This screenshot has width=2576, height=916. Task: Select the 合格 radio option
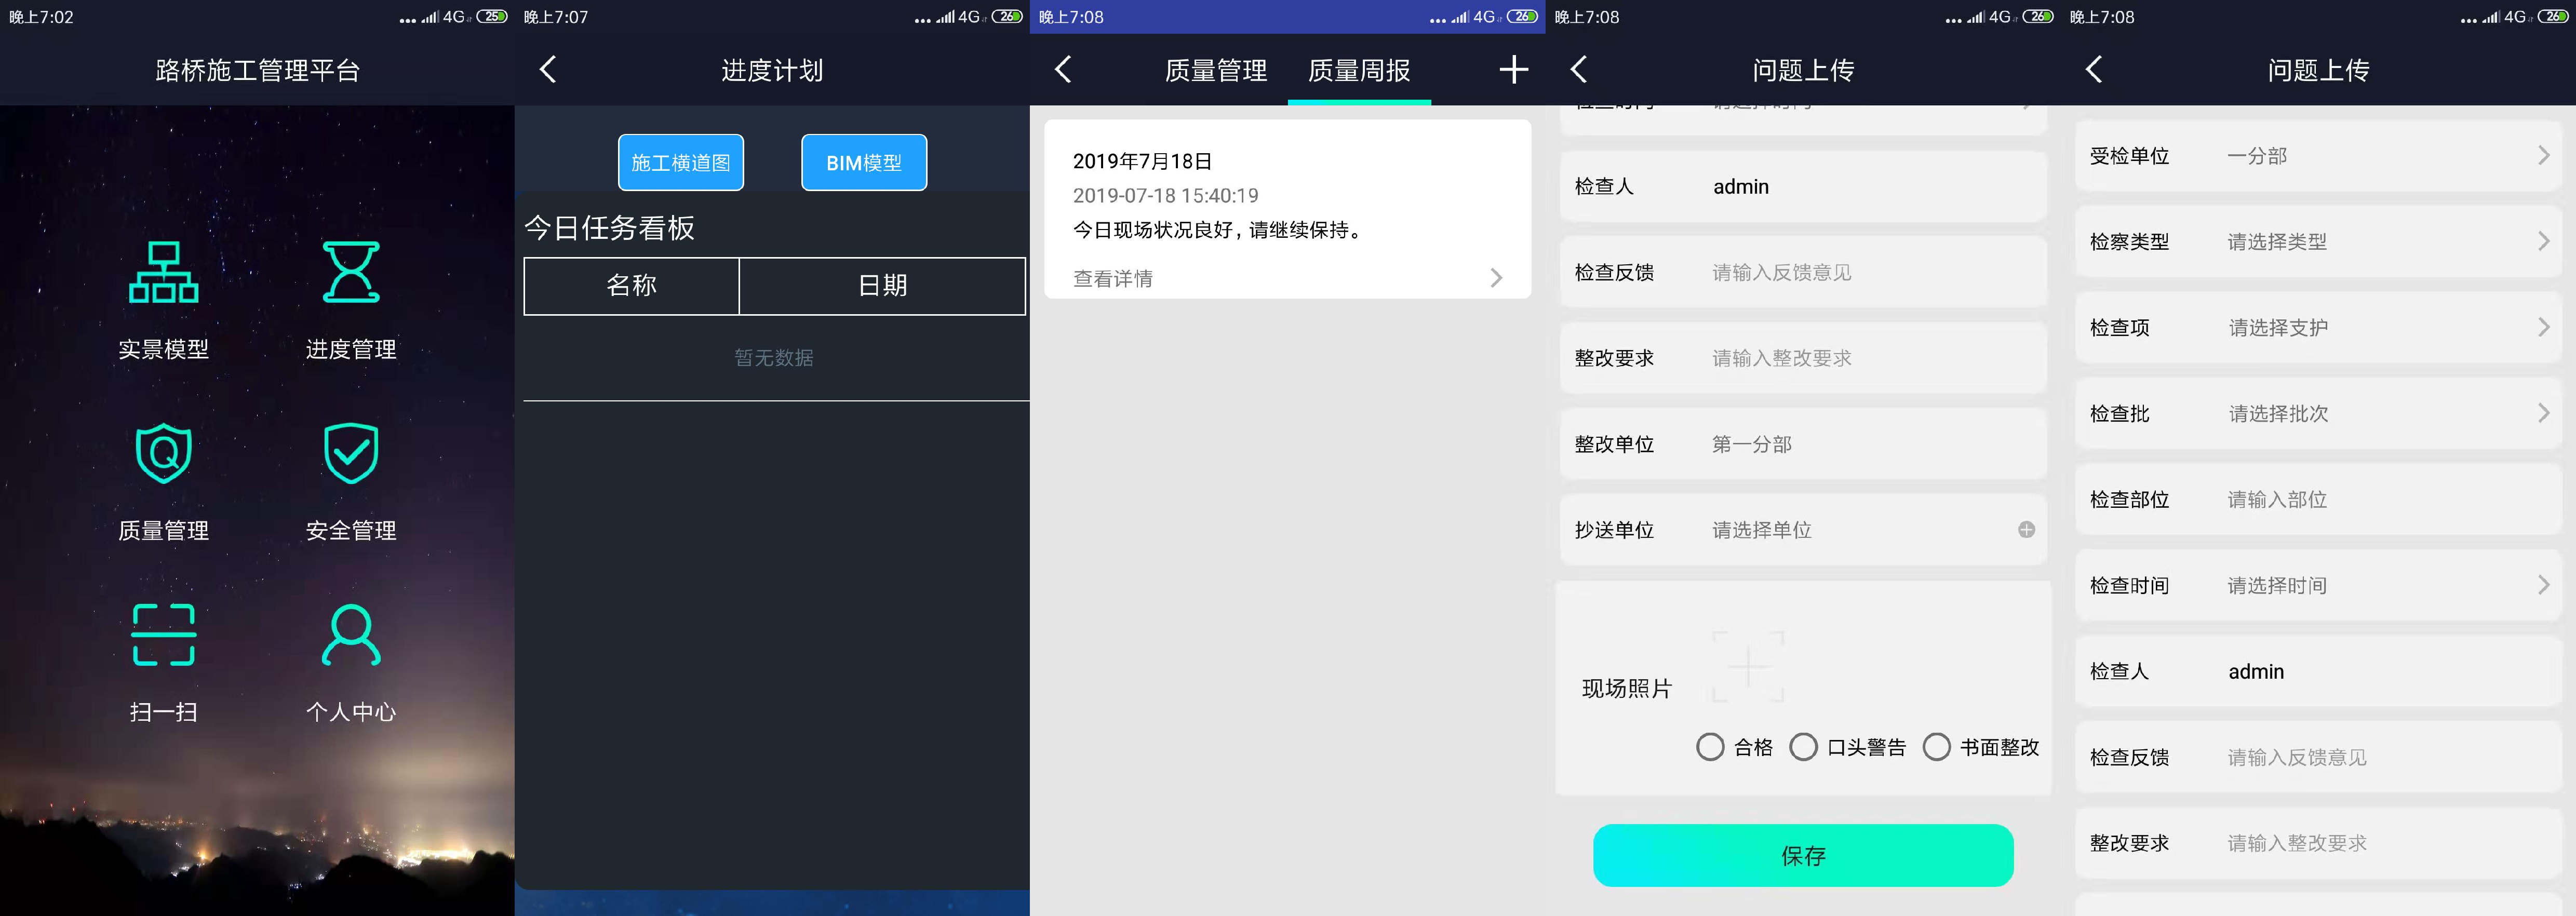point(1710,747)
